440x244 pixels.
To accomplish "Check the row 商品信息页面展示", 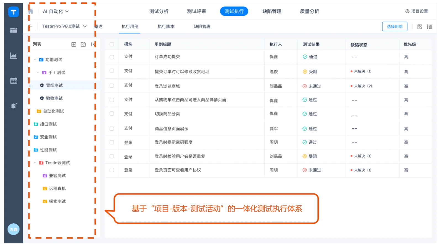I will 112,128.
